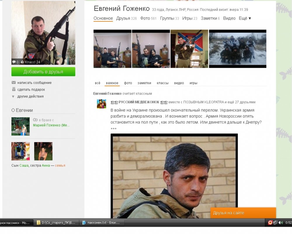Image resolution: width=292 pixels, height=234 pixels.
Task: Open Мария Гоженко spouse photo thumbnail
Action: tap(20, 126)
